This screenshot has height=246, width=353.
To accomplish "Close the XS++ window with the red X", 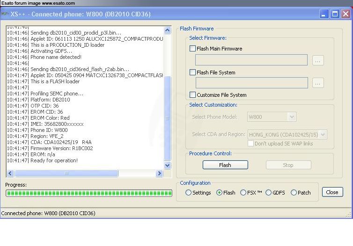I will [346, 14].
